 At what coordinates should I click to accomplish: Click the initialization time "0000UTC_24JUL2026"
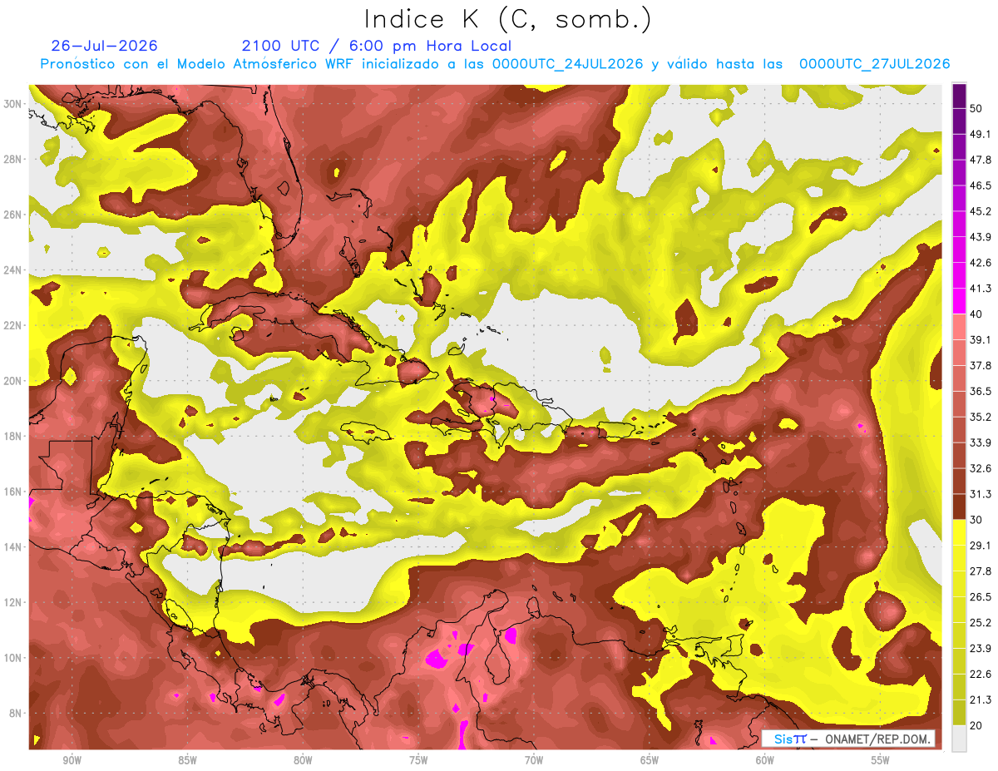tap(569, 64)
